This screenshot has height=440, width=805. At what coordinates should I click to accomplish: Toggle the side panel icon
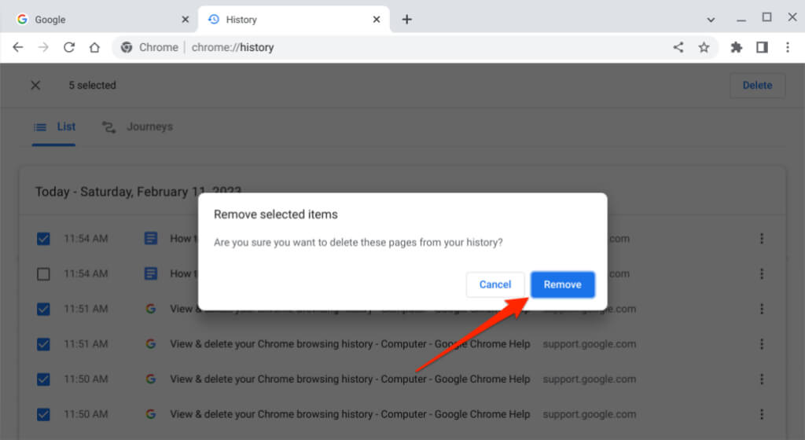pyautogui.click(x=762, y=47)
